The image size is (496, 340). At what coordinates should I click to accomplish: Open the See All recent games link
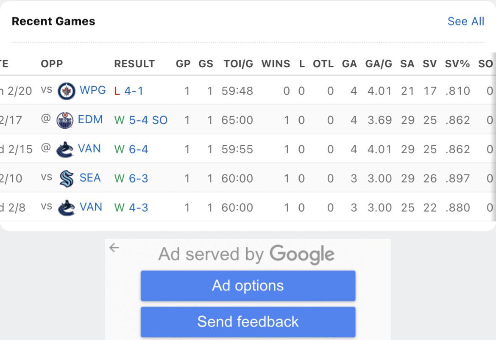coord(465,22)
